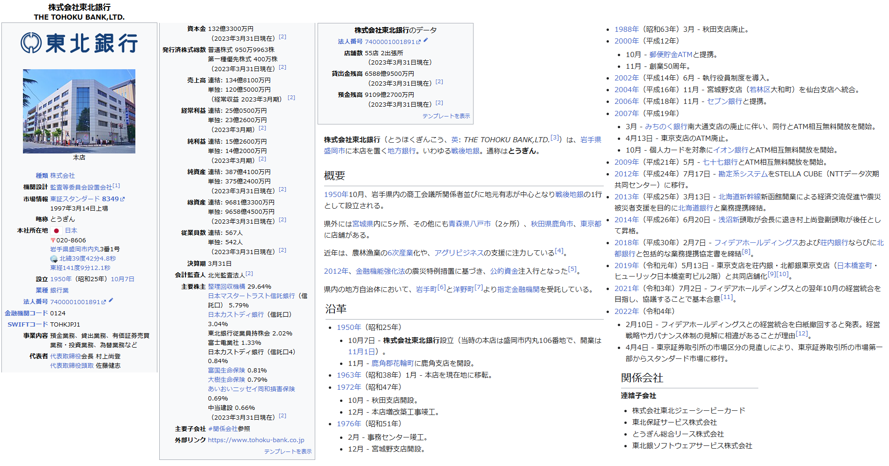
Task: Open the 北光監査法人 reference [2]
Action: click(249, 274)
